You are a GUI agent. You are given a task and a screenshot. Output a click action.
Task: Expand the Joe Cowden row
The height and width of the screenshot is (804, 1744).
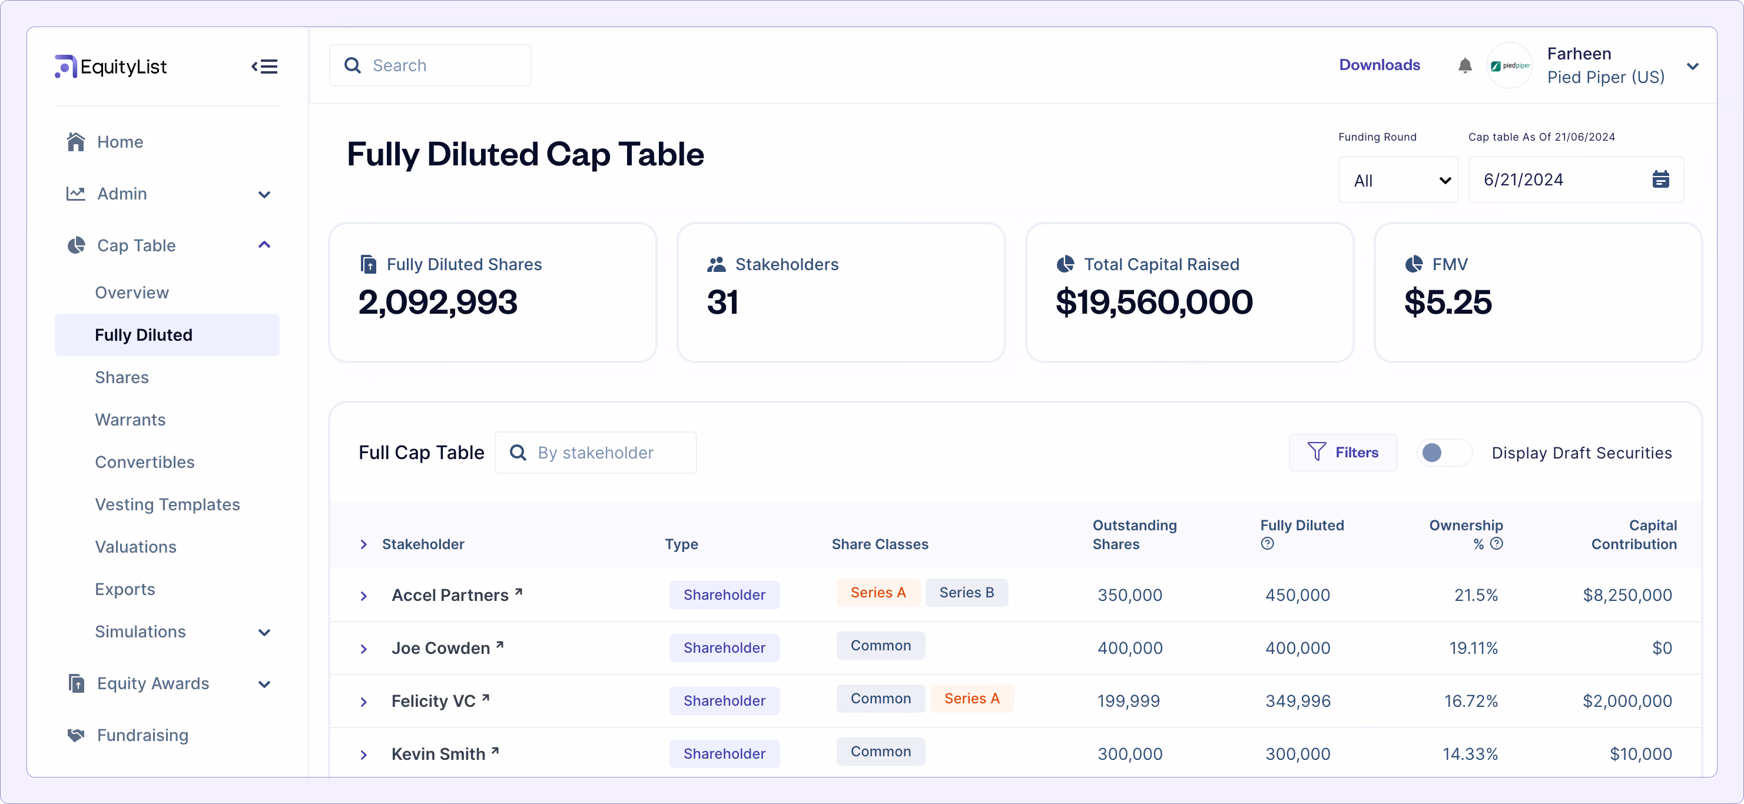(363, 649)
